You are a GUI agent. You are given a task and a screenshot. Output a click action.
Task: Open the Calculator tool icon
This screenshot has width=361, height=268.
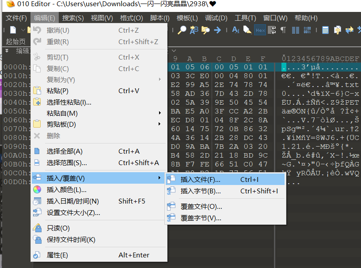(x=325, y=30)
